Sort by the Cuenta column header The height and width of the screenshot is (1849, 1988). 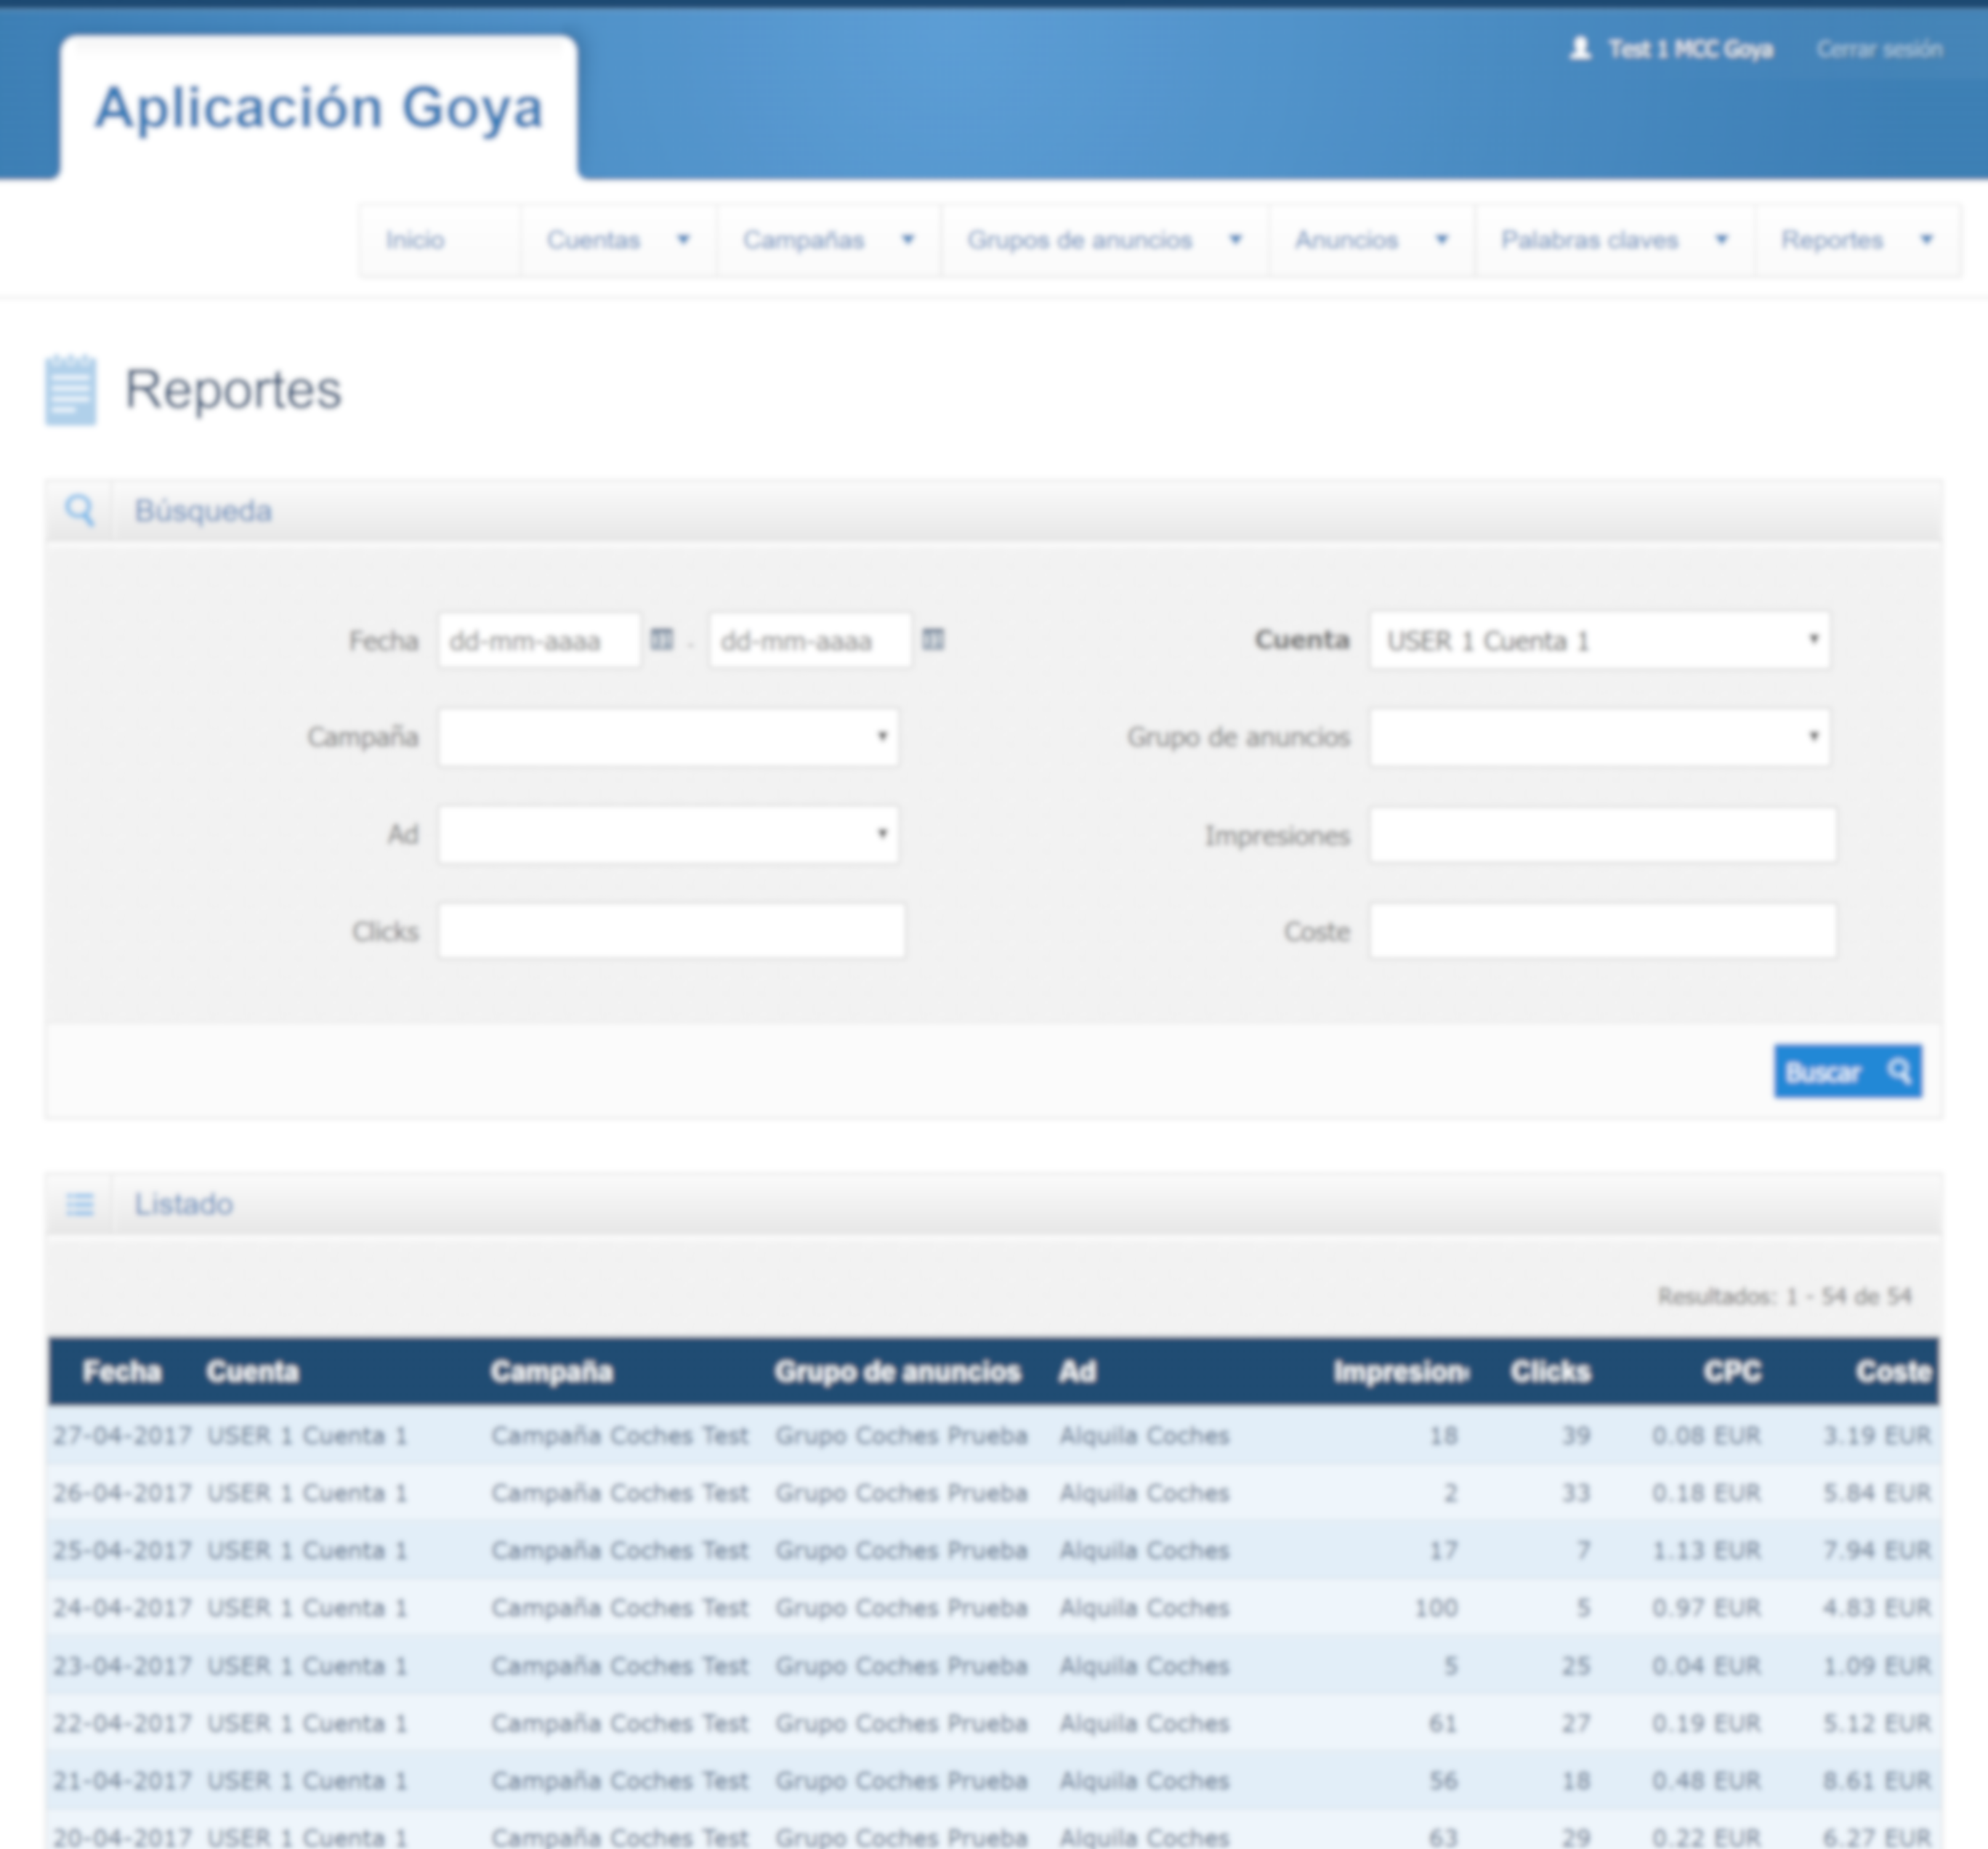(x=252, y=1371)
